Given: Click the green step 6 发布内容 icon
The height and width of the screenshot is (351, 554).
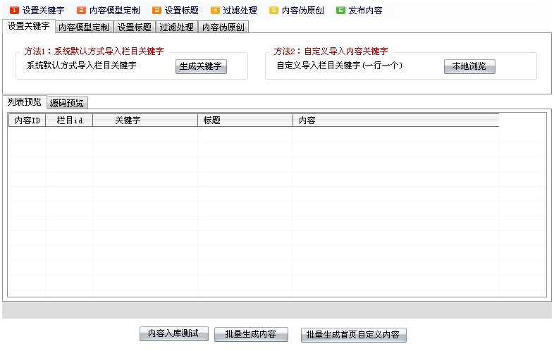Looking at the screenshot, I should pyautogui.click(x=340, y=11).
